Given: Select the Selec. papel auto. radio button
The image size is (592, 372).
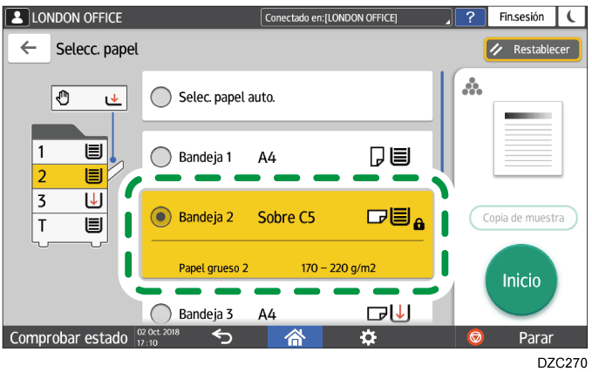Looking at the screenshot, I should click(160, 97).
